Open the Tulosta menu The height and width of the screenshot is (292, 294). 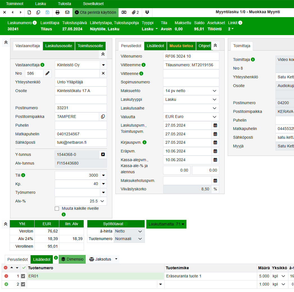[x=64, y=4]
